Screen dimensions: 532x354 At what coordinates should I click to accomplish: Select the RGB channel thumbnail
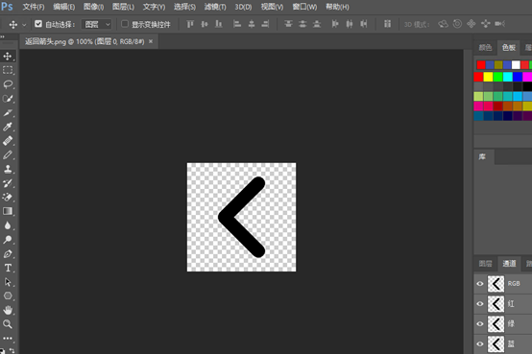click(496, 284)
